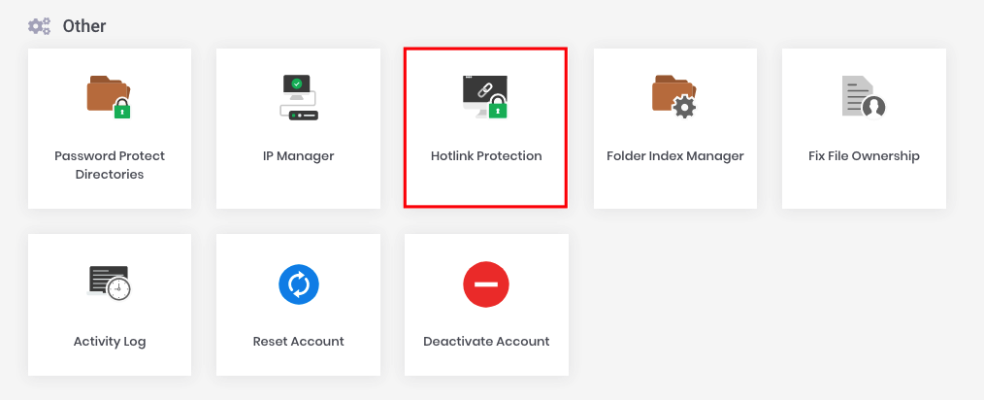Viewport: 984px width, 400px height.
Task: Click blank area of Hotlink Protection card
Action: pyautogui.click(x=486, y=187)
